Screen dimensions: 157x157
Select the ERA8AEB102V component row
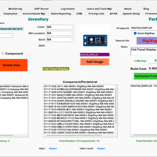(79, 104)
